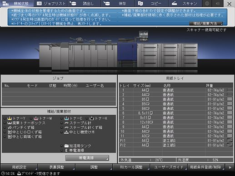Select tray 6 8.5x11 row
Image resolution: width=235 pixels, height=176 pixels.
tap(176, 113)
